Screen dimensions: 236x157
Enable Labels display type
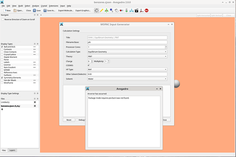(x=2, y=62)
